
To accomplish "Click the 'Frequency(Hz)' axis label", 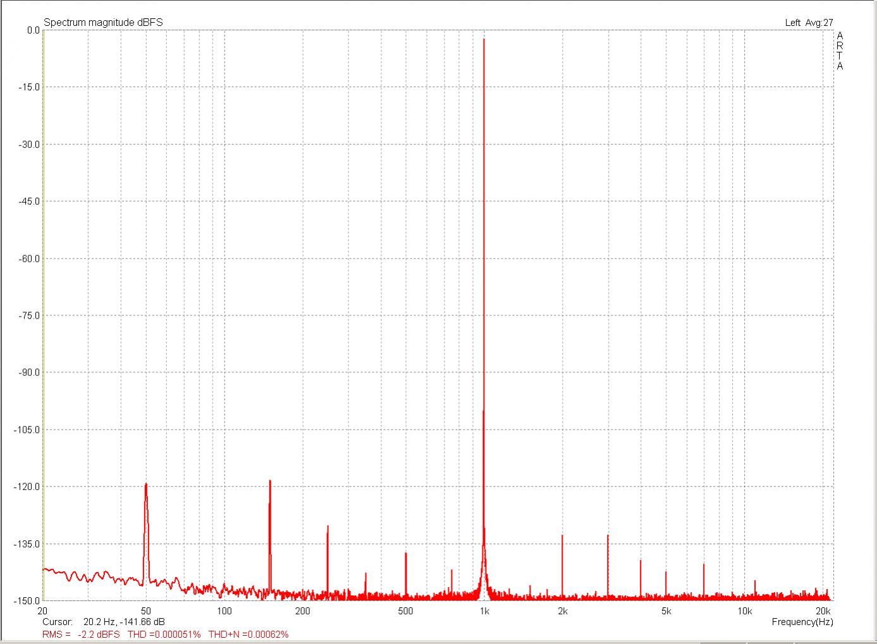I will click(x=802, y=622).
